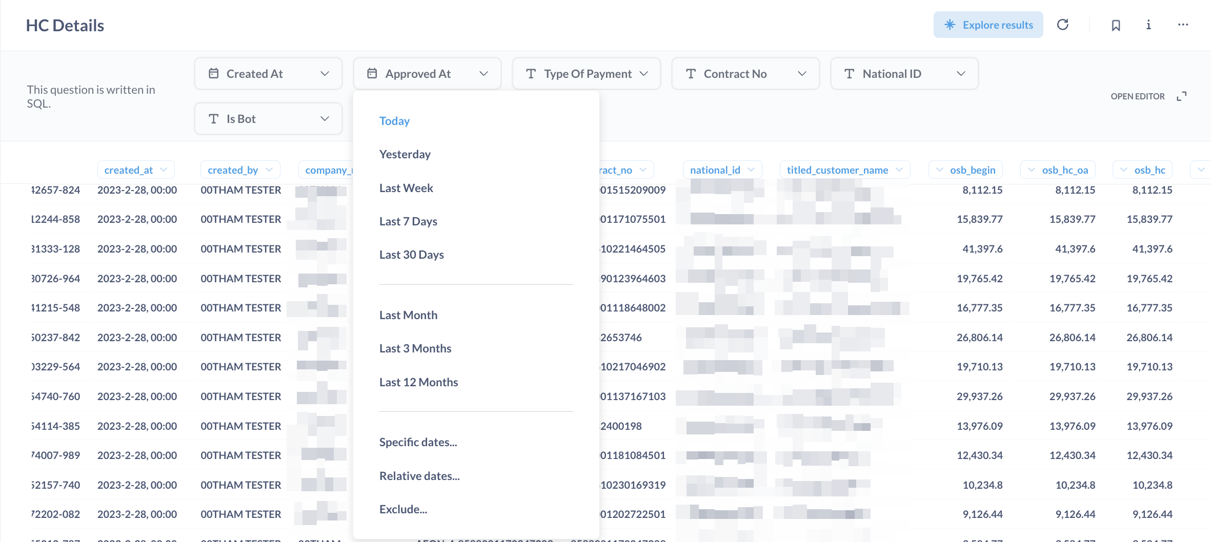Open Relative dates... option
The width and height of the screenshot is (1211, 542).
[419, 476]
